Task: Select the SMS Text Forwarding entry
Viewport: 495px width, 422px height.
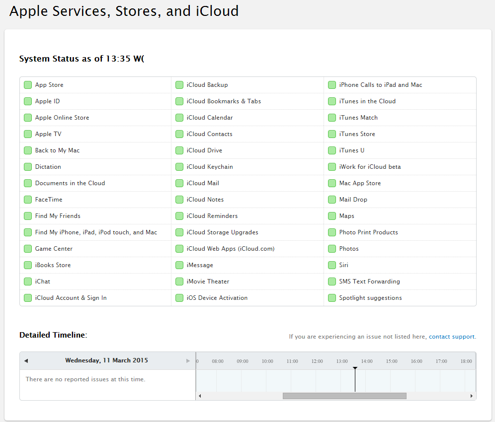Action: (x=400, y=281)
